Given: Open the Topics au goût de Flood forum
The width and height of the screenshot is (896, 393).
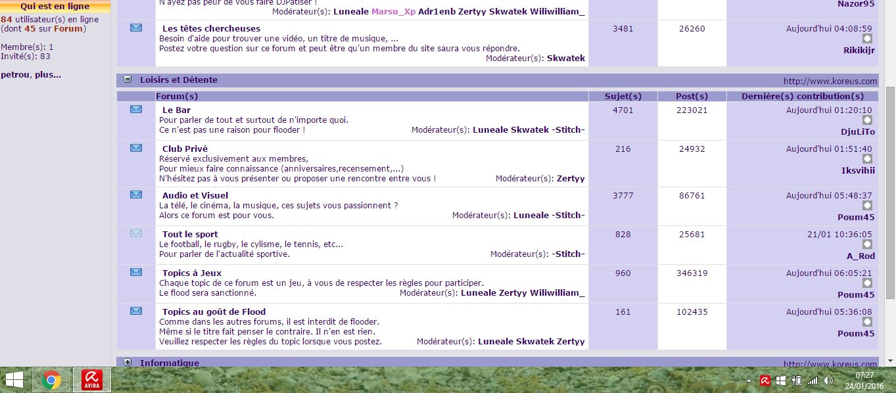Looking at the screenshot, I should point(214,312).
